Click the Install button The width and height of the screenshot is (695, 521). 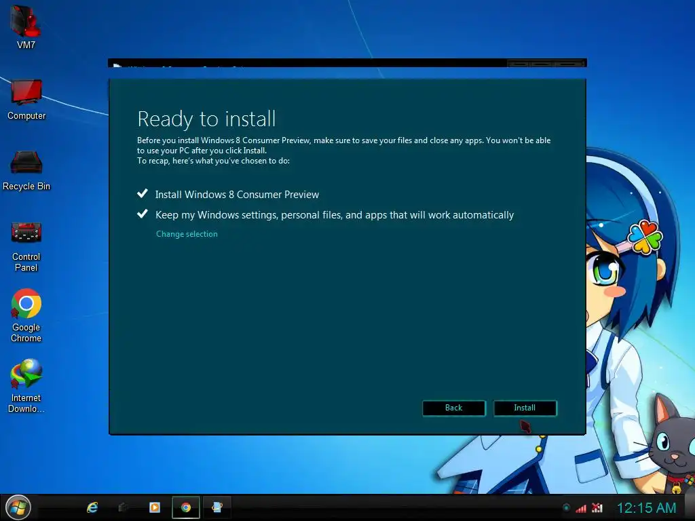pos(525,408)
